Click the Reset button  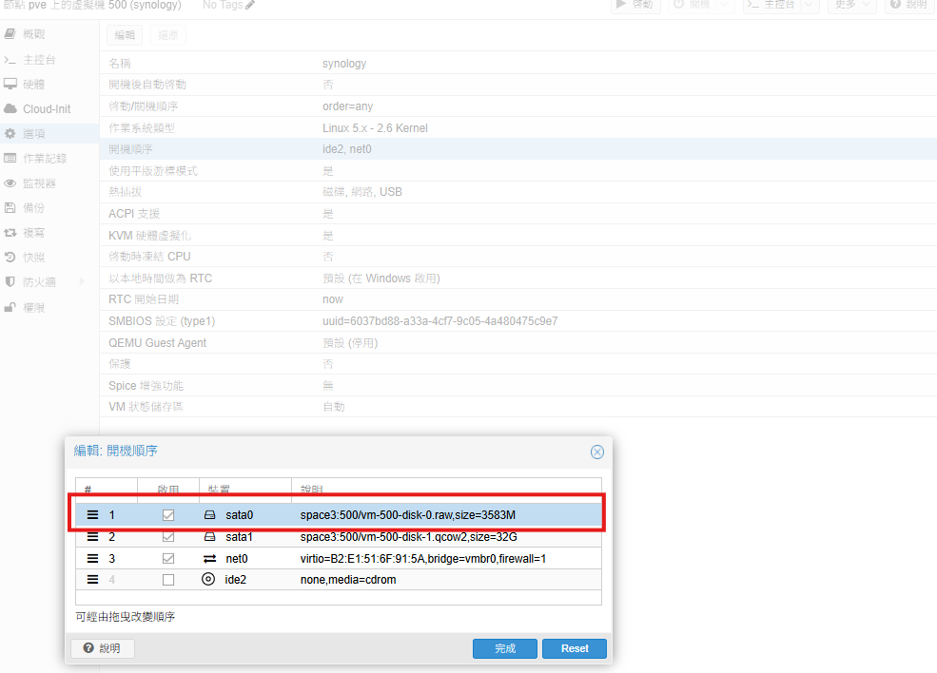(x=575, y=648)
